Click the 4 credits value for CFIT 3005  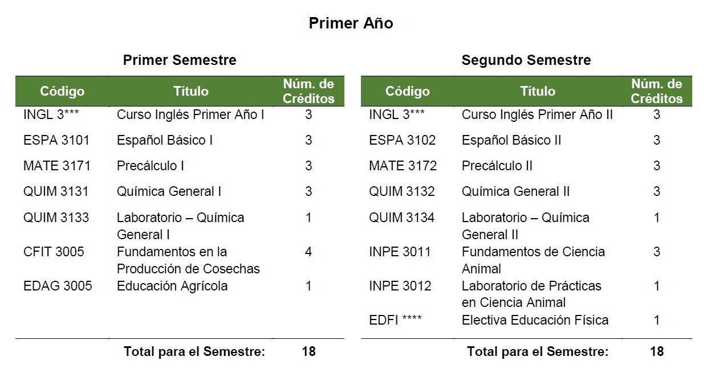coord(308,252)
